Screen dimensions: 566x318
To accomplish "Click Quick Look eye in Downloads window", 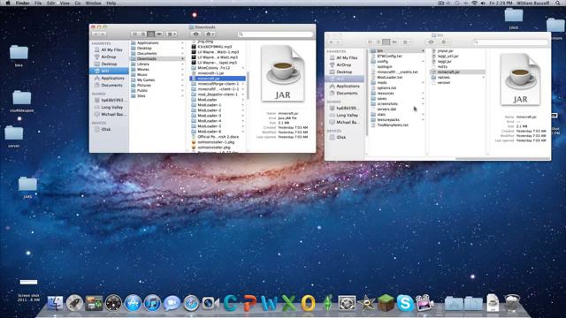I will [196, 34].
